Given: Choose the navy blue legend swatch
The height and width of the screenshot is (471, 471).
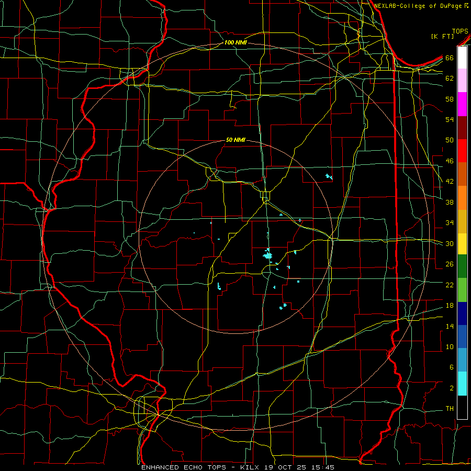Looking at the screenshot, I should (x=462, y=313).
